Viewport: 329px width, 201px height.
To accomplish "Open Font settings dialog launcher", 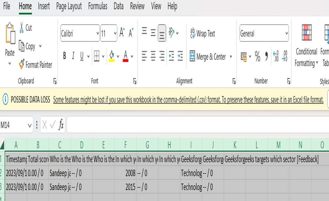I will 135,81.
